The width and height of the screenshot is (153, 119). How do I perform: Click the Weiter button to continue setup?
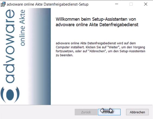[x=109, y=112]
